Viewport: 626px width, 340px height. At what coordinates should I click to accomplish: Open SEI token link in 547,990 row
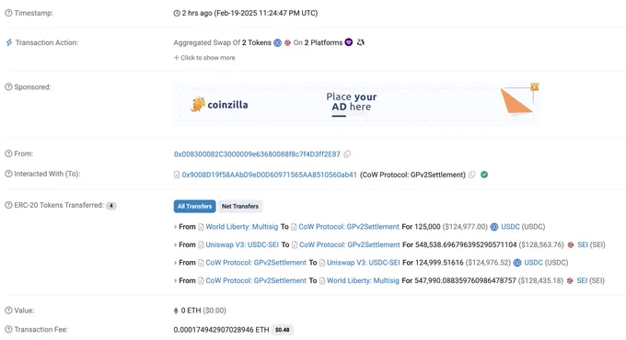coord(582,280)
